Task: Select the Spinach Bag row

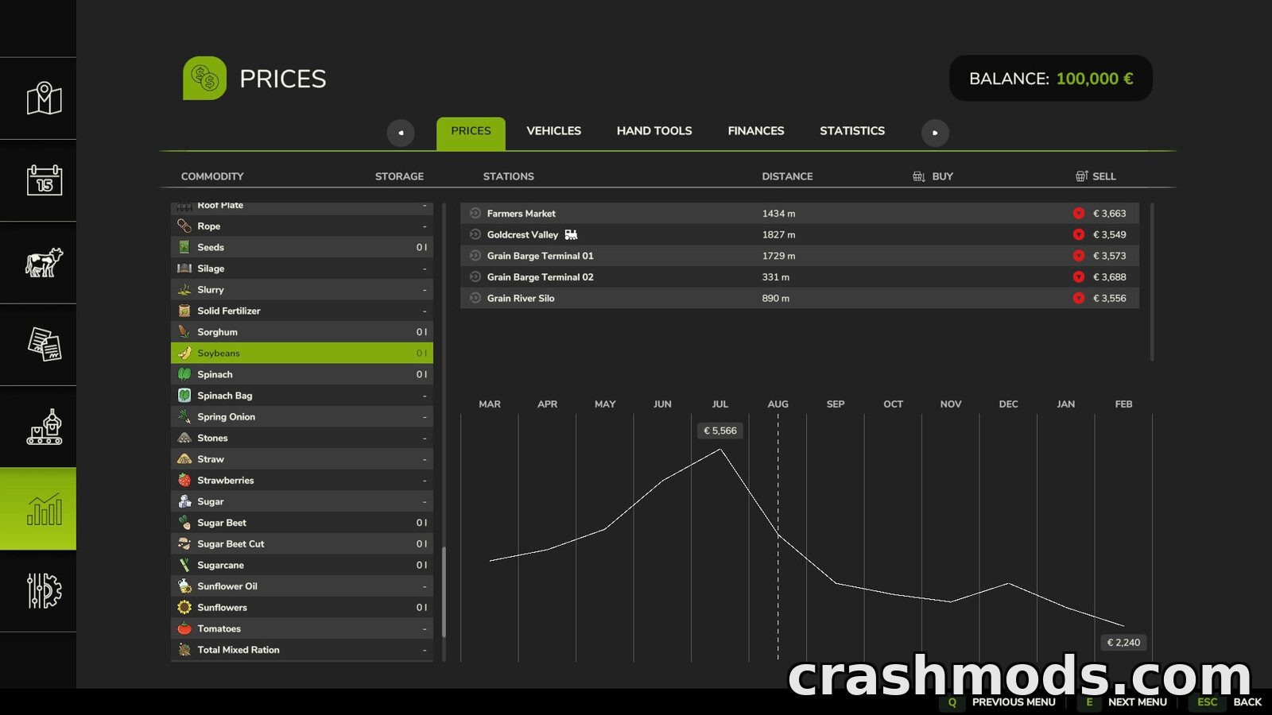Action: (302, 395)
